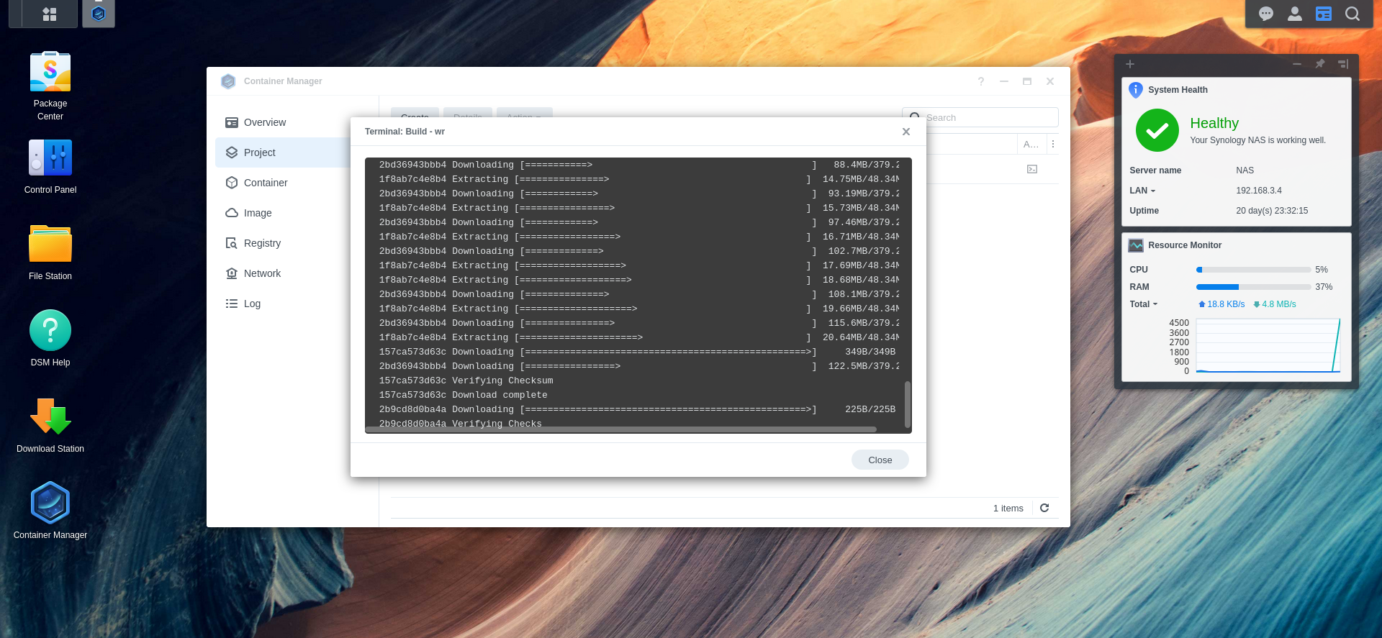Open the Main Menu grid icon
1382x638 pixels.
pos(50,14)
